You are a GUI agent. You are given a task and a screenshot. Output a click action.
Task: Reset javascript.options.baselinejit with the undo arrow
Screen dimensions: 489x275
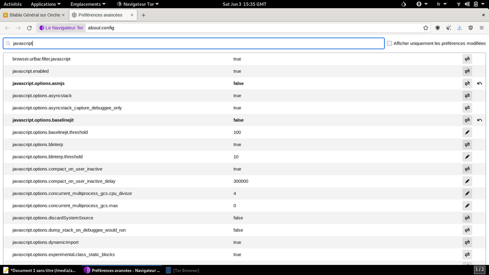(x=479, y=120)
